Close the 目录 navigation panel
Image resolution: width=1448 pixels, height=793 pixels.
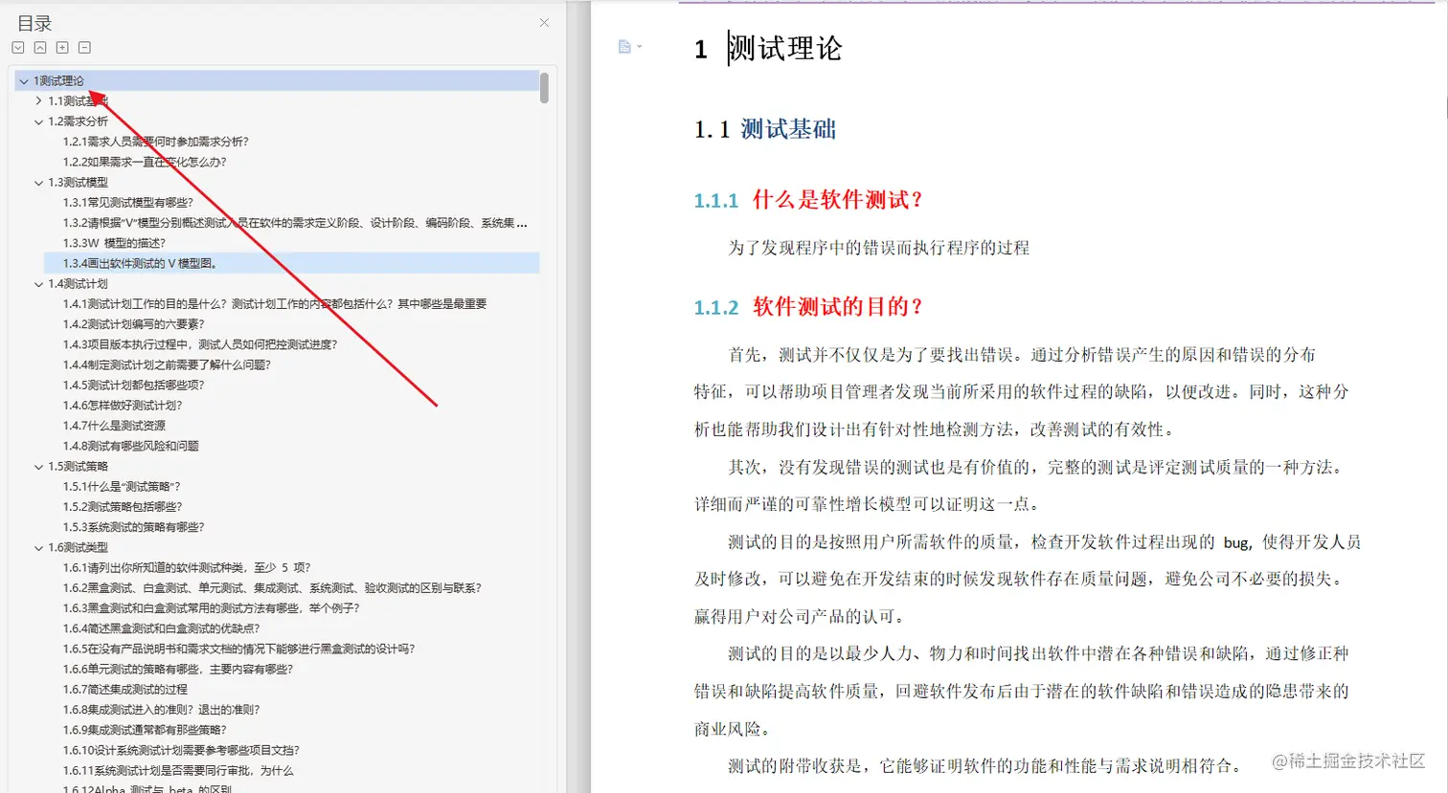(x=543, y=22)
